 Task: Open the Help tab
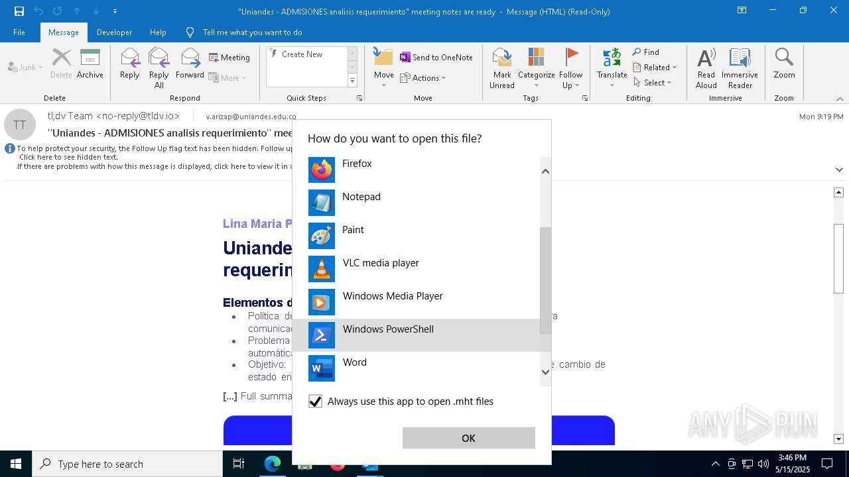[158, 32]
